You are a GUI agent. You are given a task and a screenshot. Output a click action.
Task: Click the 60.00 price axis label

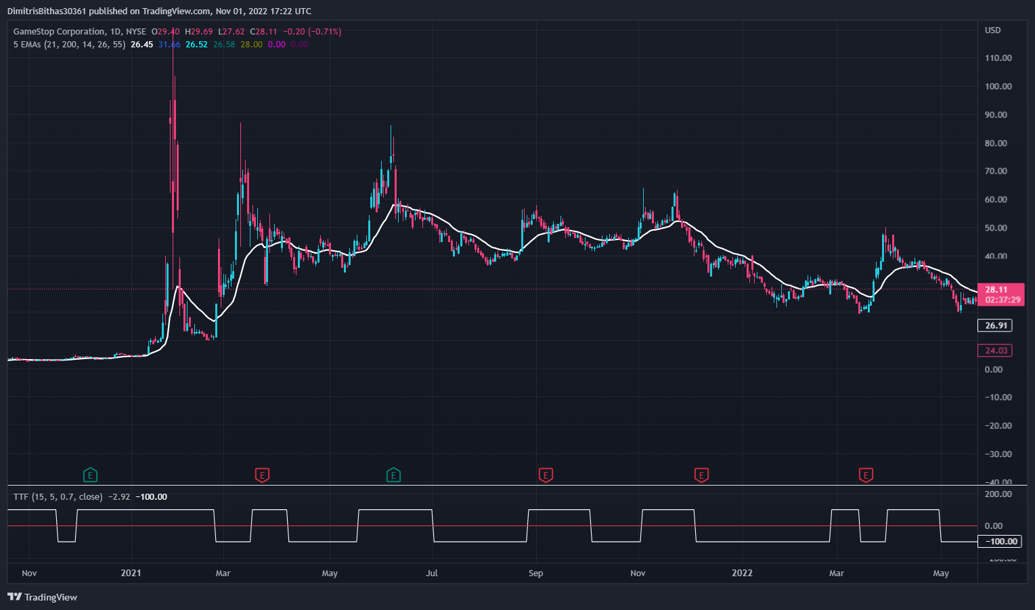click(x=996, y=200)
